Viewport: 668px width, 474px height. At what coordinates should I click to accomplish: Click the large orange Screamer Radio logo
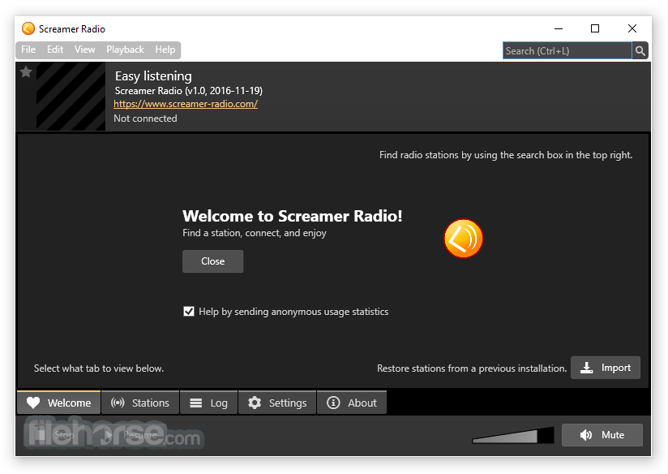click(463, 239)
